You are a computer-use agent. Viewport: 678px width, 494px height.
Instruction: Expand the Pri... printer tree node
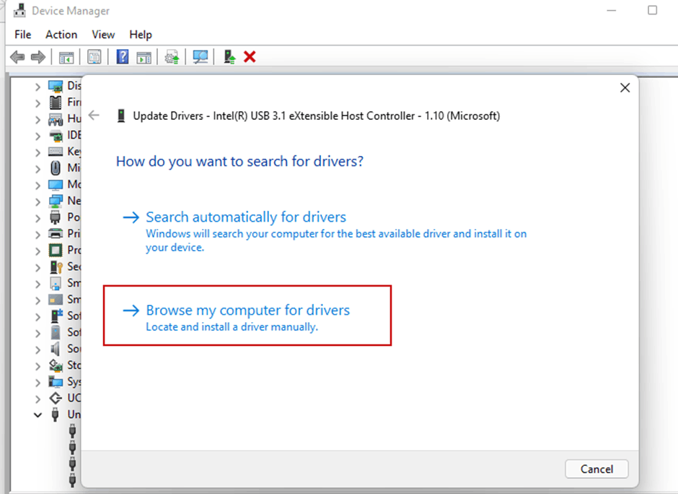(38, 235)
